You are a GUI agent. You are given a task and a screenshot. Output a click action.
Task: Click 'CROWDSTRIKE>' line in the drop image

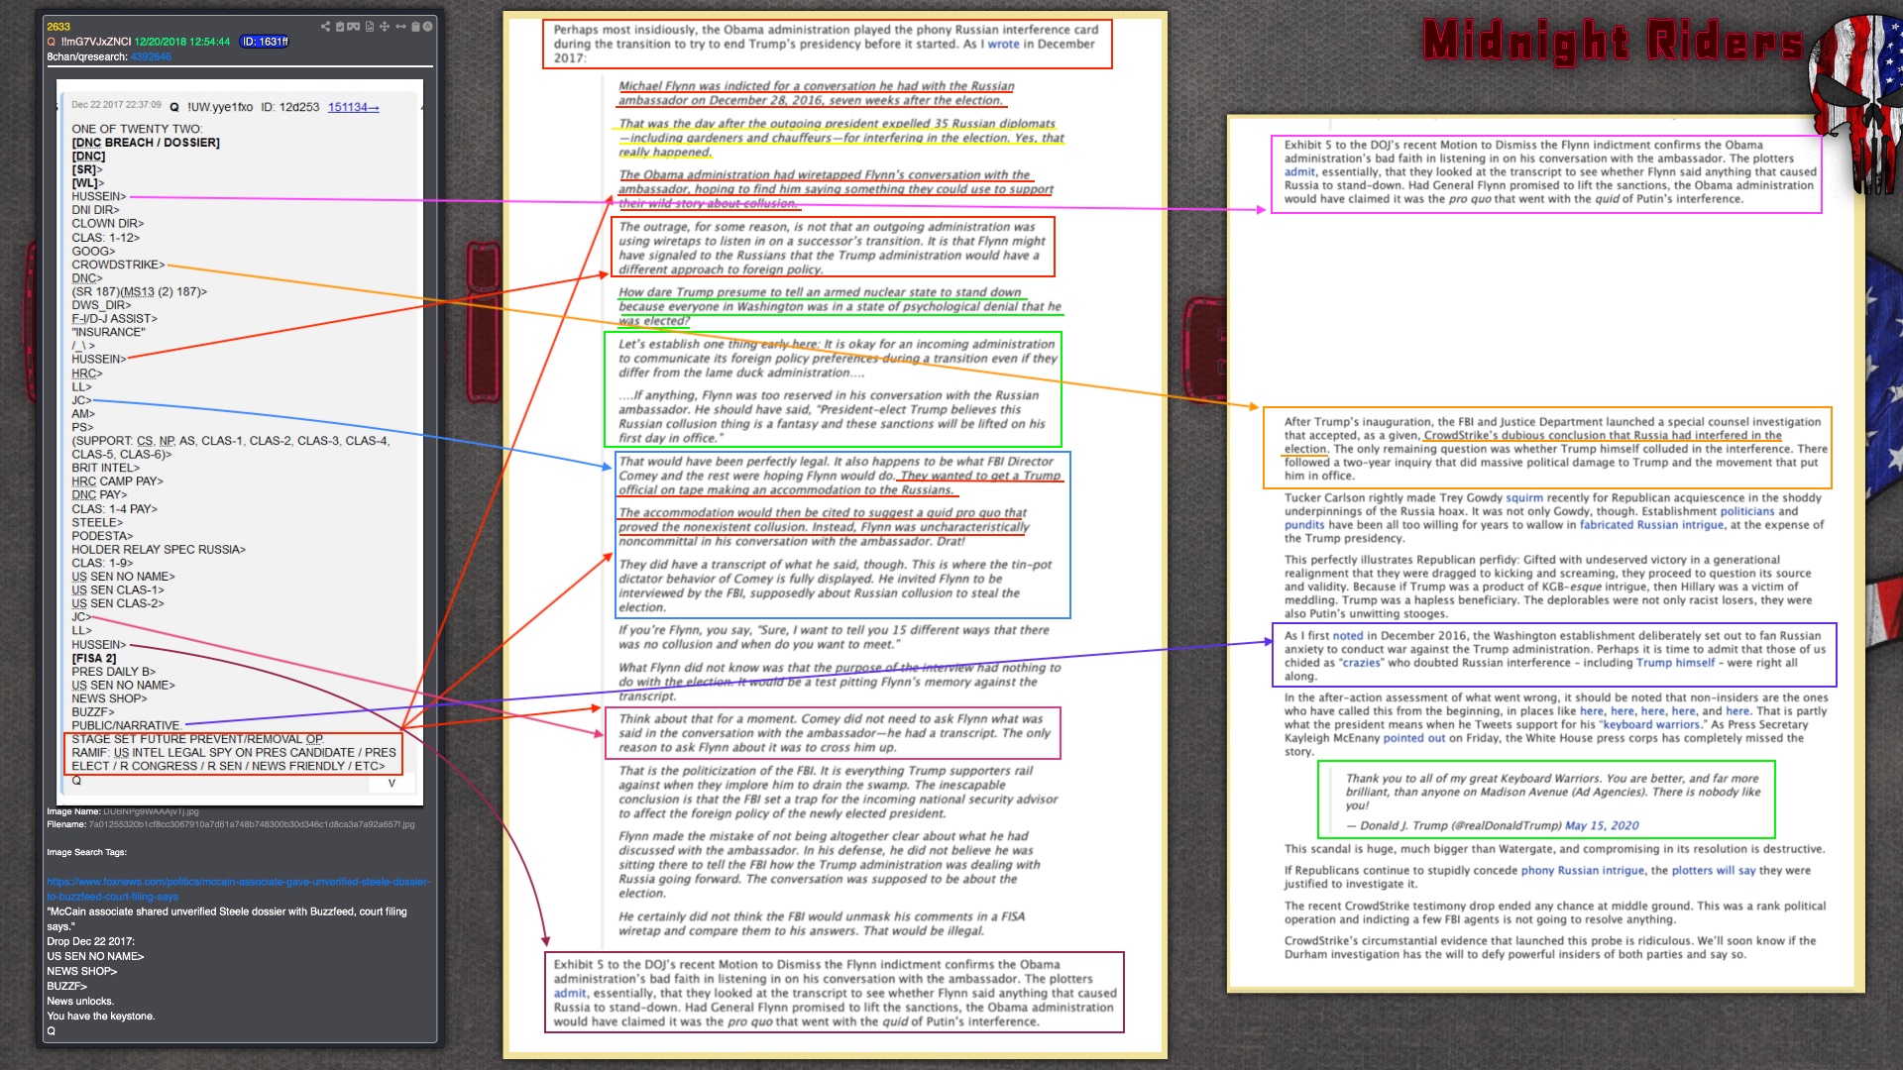tap(118, 265)
